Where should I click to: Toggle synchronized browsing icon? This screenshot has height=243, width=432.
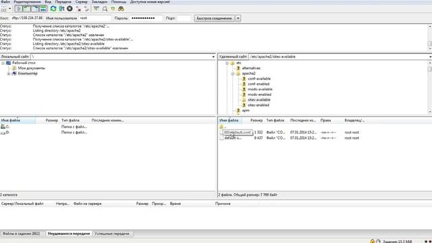(x=113, y=9)
